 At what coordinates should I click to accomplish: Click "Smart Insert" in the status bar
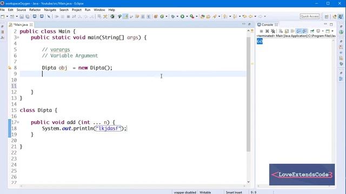click(x=234, y=192)
